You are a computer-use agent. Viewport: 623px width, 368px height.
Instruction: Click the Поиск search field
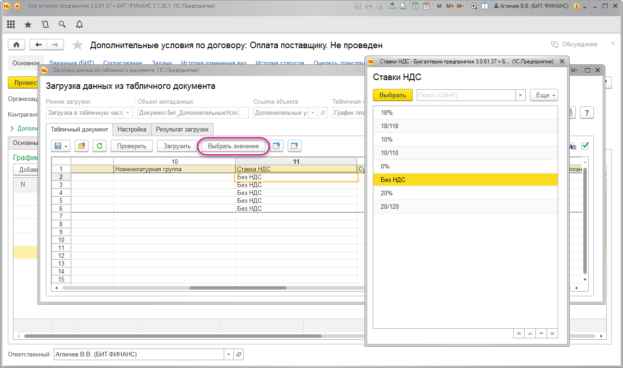point(466,95)
